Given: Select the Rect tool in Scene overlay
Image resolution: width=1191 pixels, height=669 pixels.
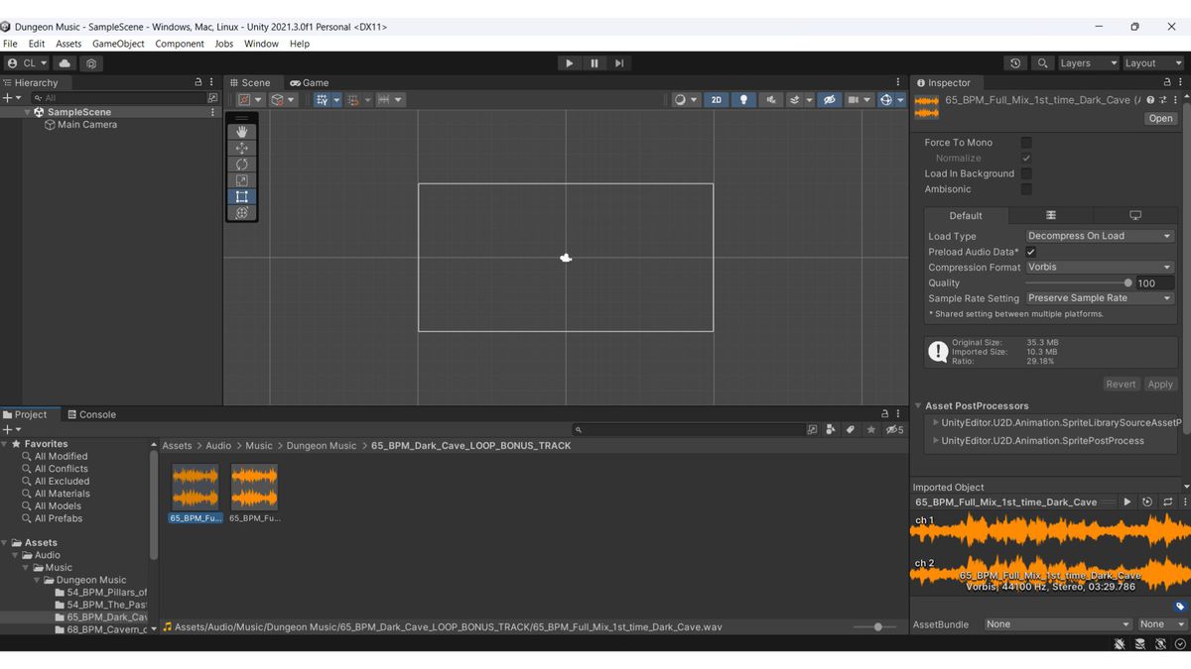Looking at the screenshot, I should click(241, 196).
